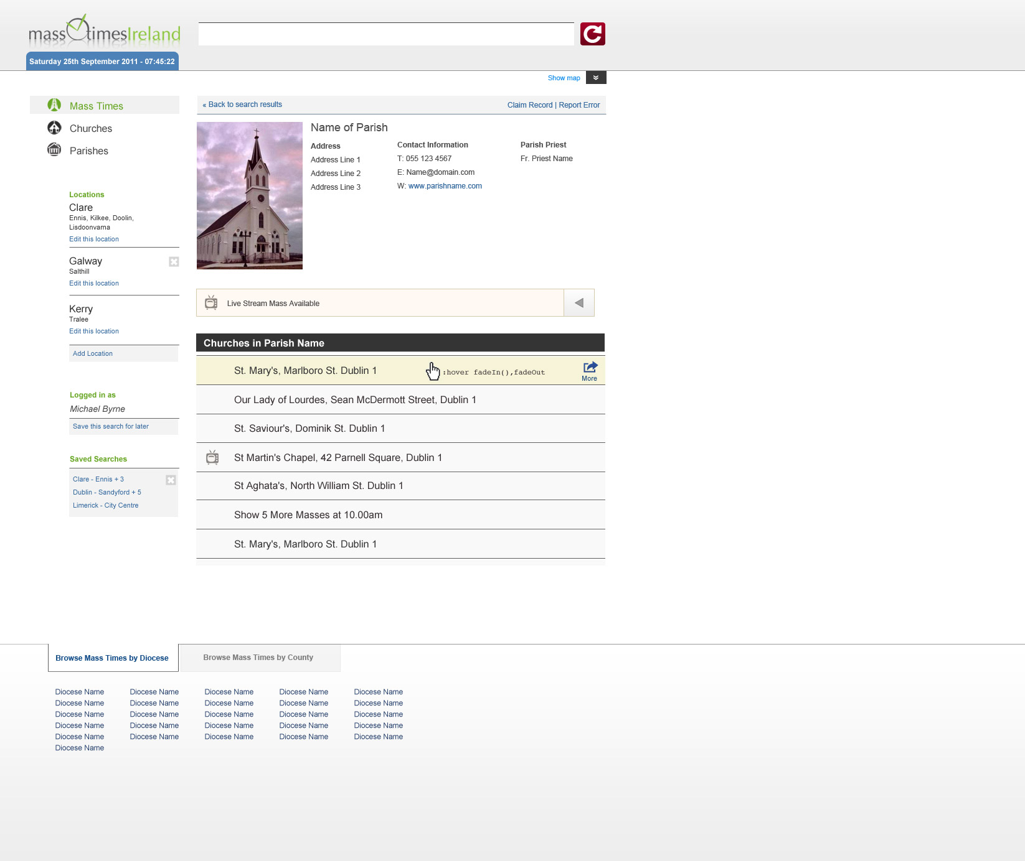Click the live stream TV icon in banner

211,303
